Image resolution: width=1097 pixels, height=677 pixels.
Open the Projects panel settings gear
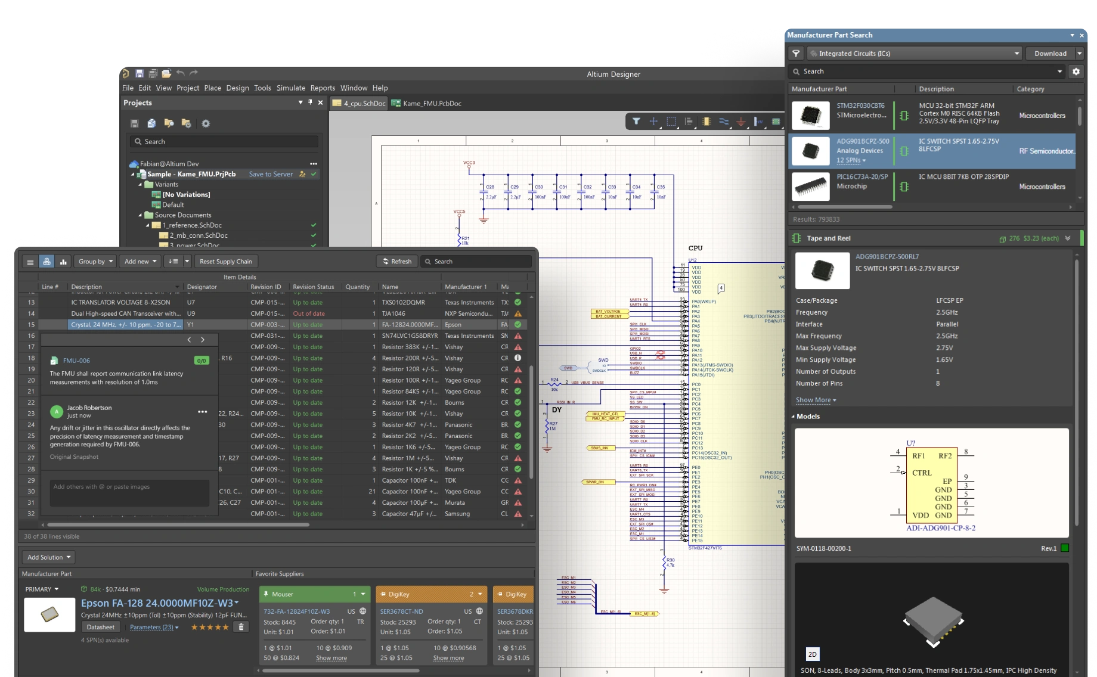click(x=206, y=123)
